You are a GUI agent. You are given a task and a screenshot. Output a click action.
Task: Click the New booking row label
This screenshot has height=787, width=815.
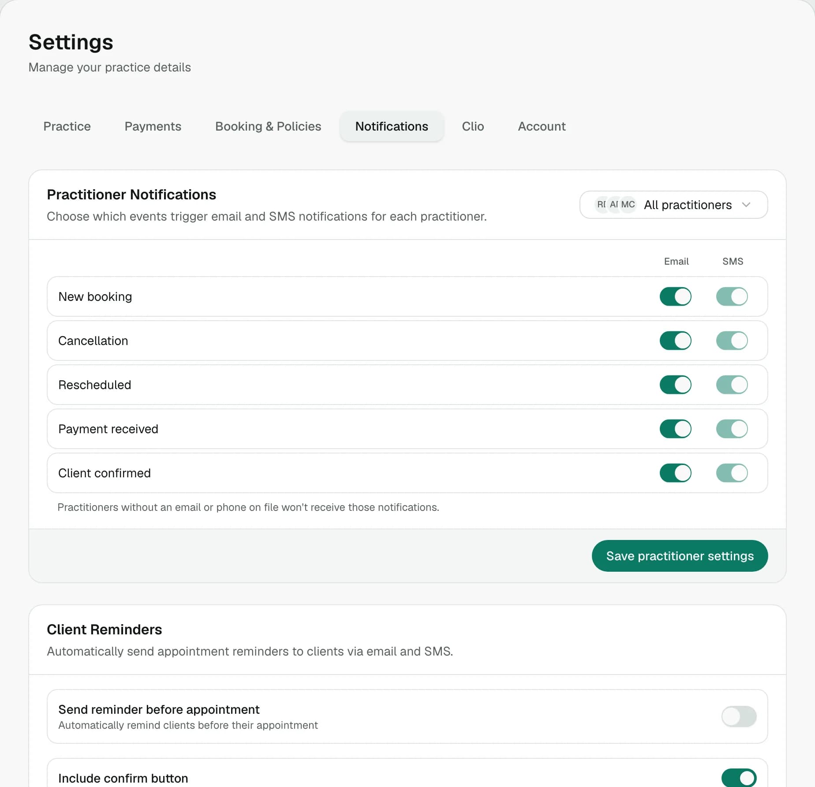pos(95,296)
